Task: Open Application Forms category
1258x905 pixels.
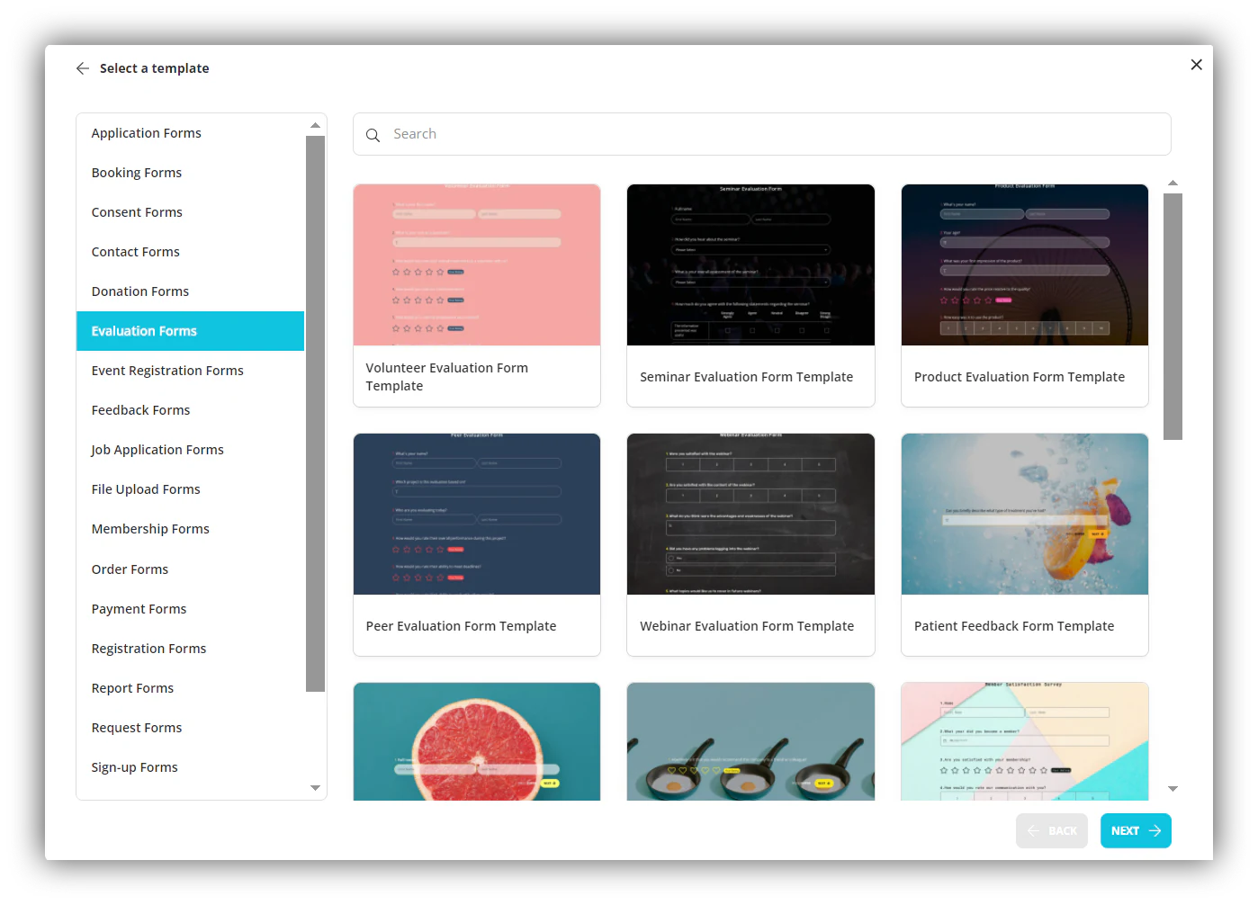Action: (x=190, y=133)
